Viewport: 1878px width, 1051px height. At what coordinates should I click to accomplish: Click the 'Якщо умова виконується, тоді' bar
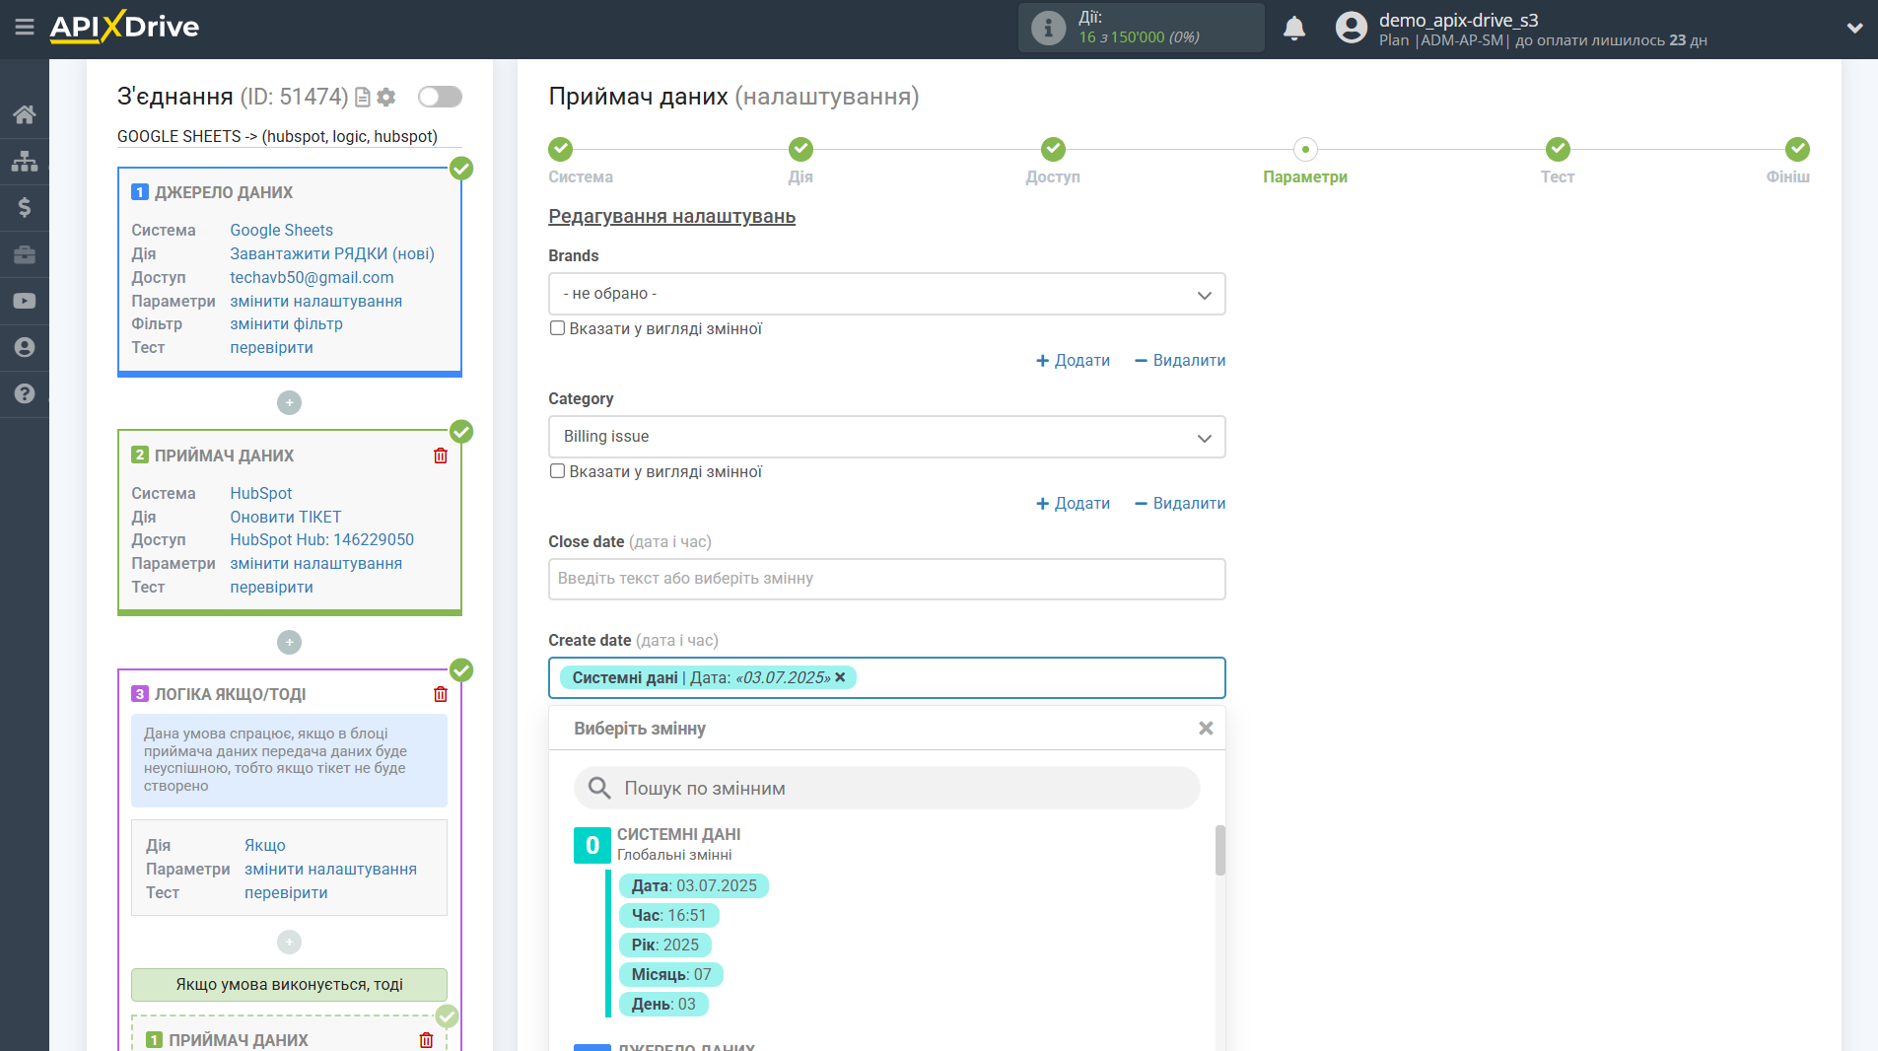click(x=289, y=984)
